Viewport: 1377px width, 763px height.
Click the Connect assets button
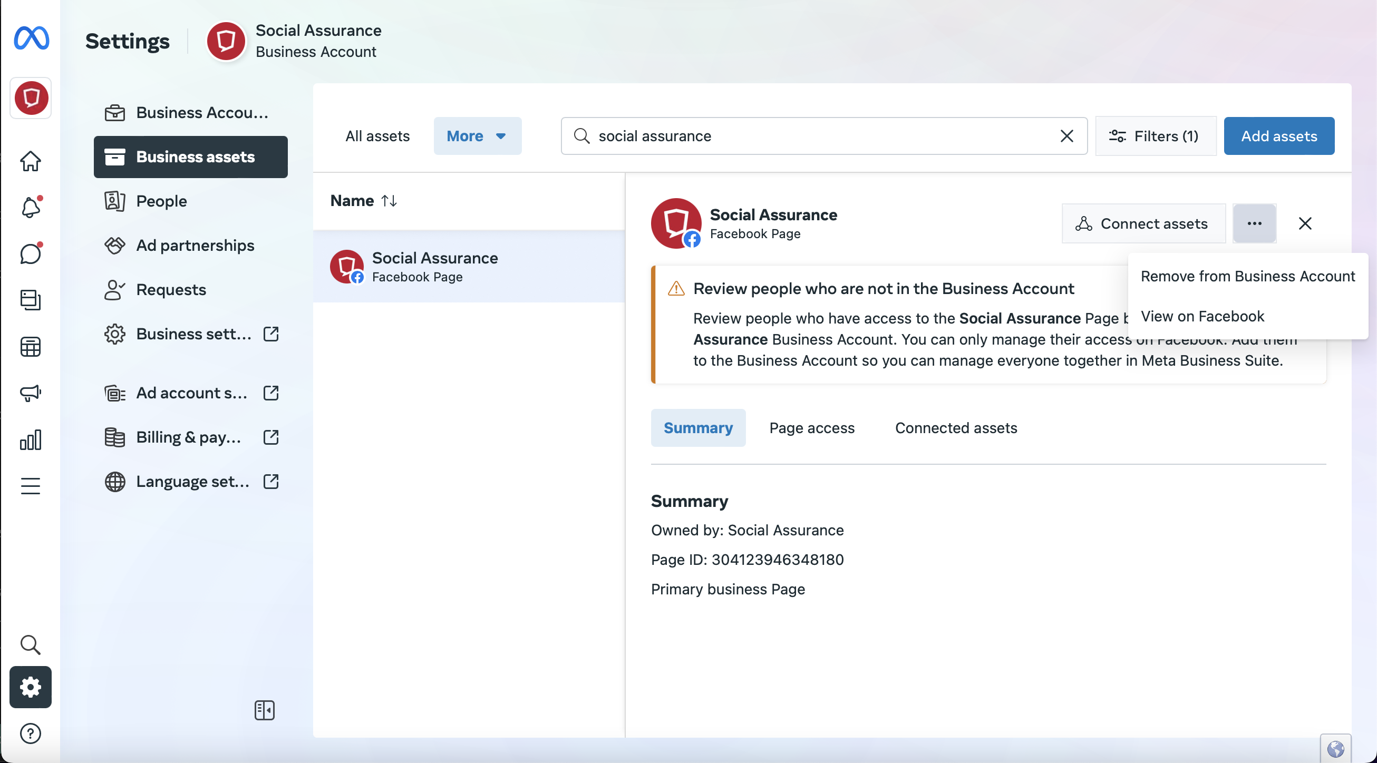[1143, 223]
